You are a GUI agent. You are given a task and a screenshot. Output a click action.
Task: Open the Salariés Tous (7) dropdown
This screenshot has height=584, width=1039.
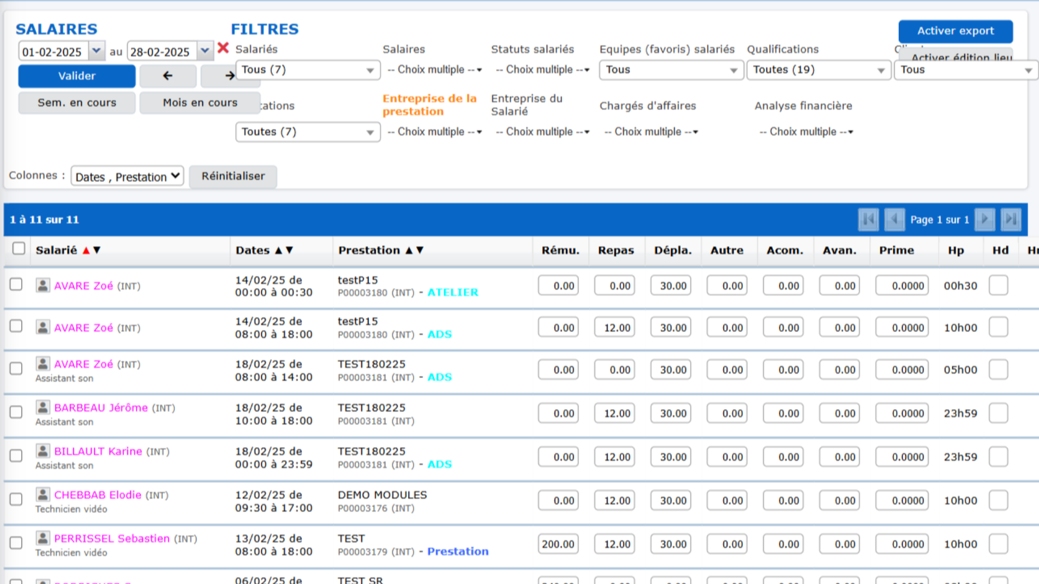pyautogui.click(x=308, y=70)
